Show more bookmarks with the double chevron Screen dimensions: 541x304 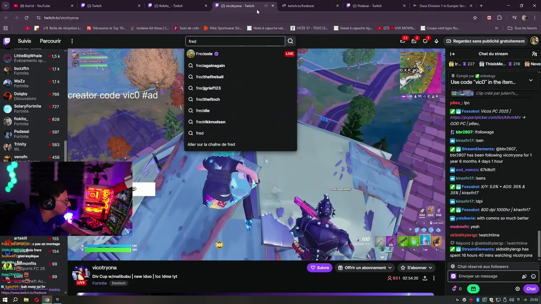click(x=496, y=28)
